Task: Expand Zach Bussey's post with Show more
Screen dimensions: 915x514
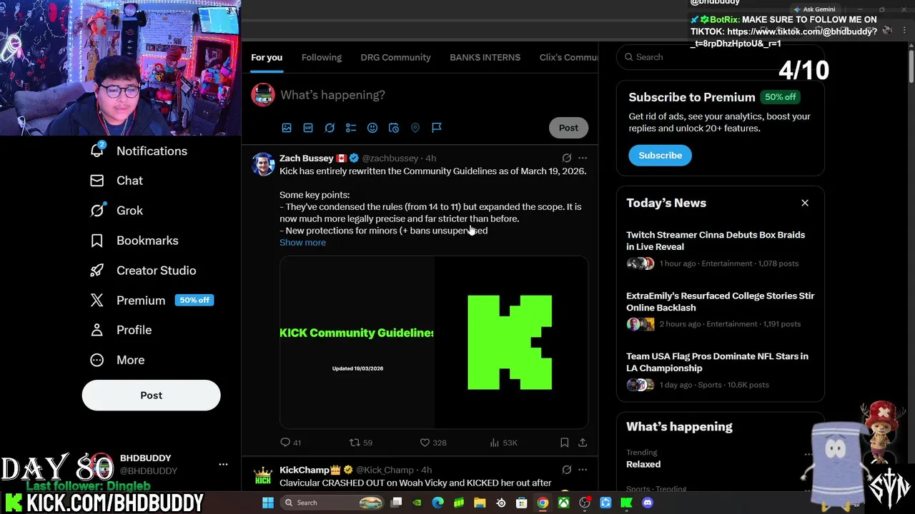Action: [x=302, y=243]
